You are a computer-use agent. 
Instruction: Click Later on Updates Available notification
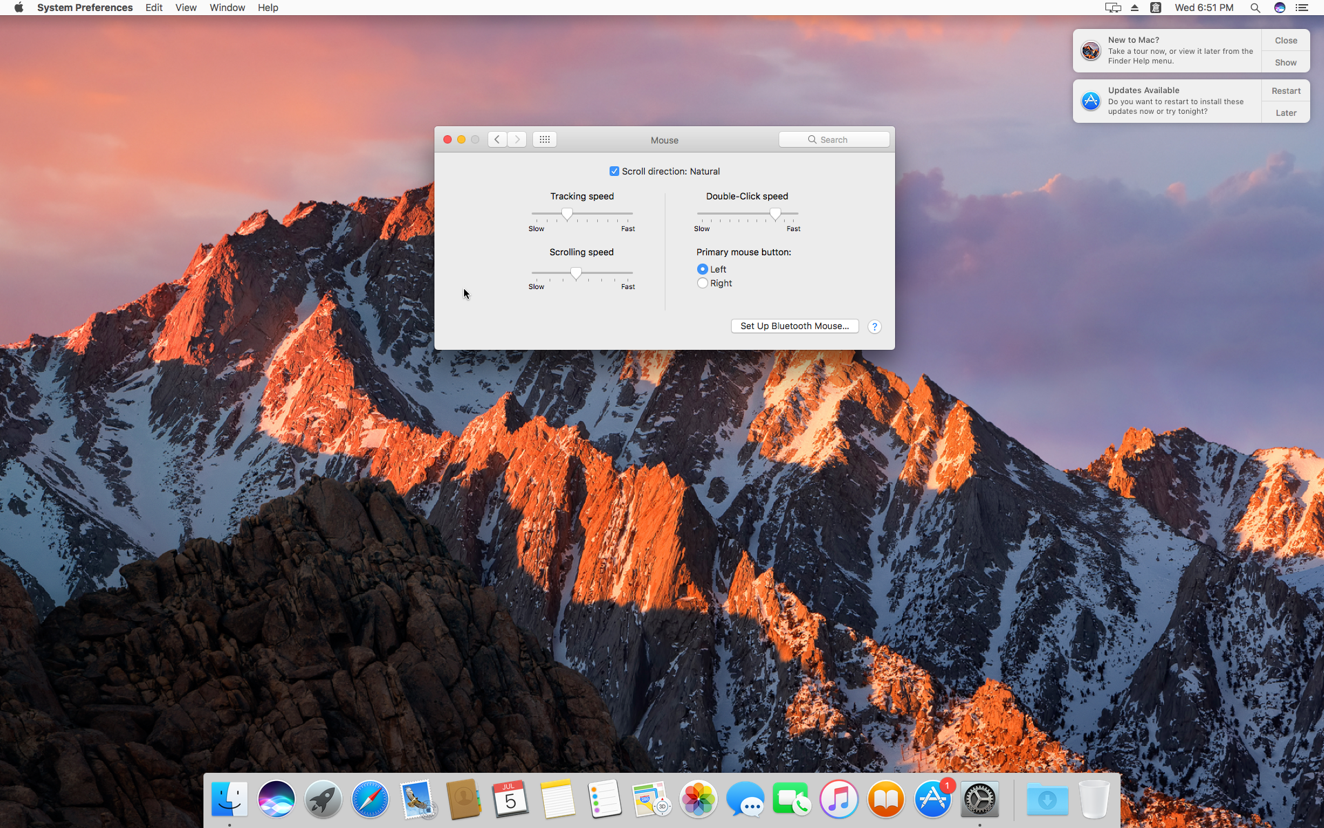(1285, 112)
